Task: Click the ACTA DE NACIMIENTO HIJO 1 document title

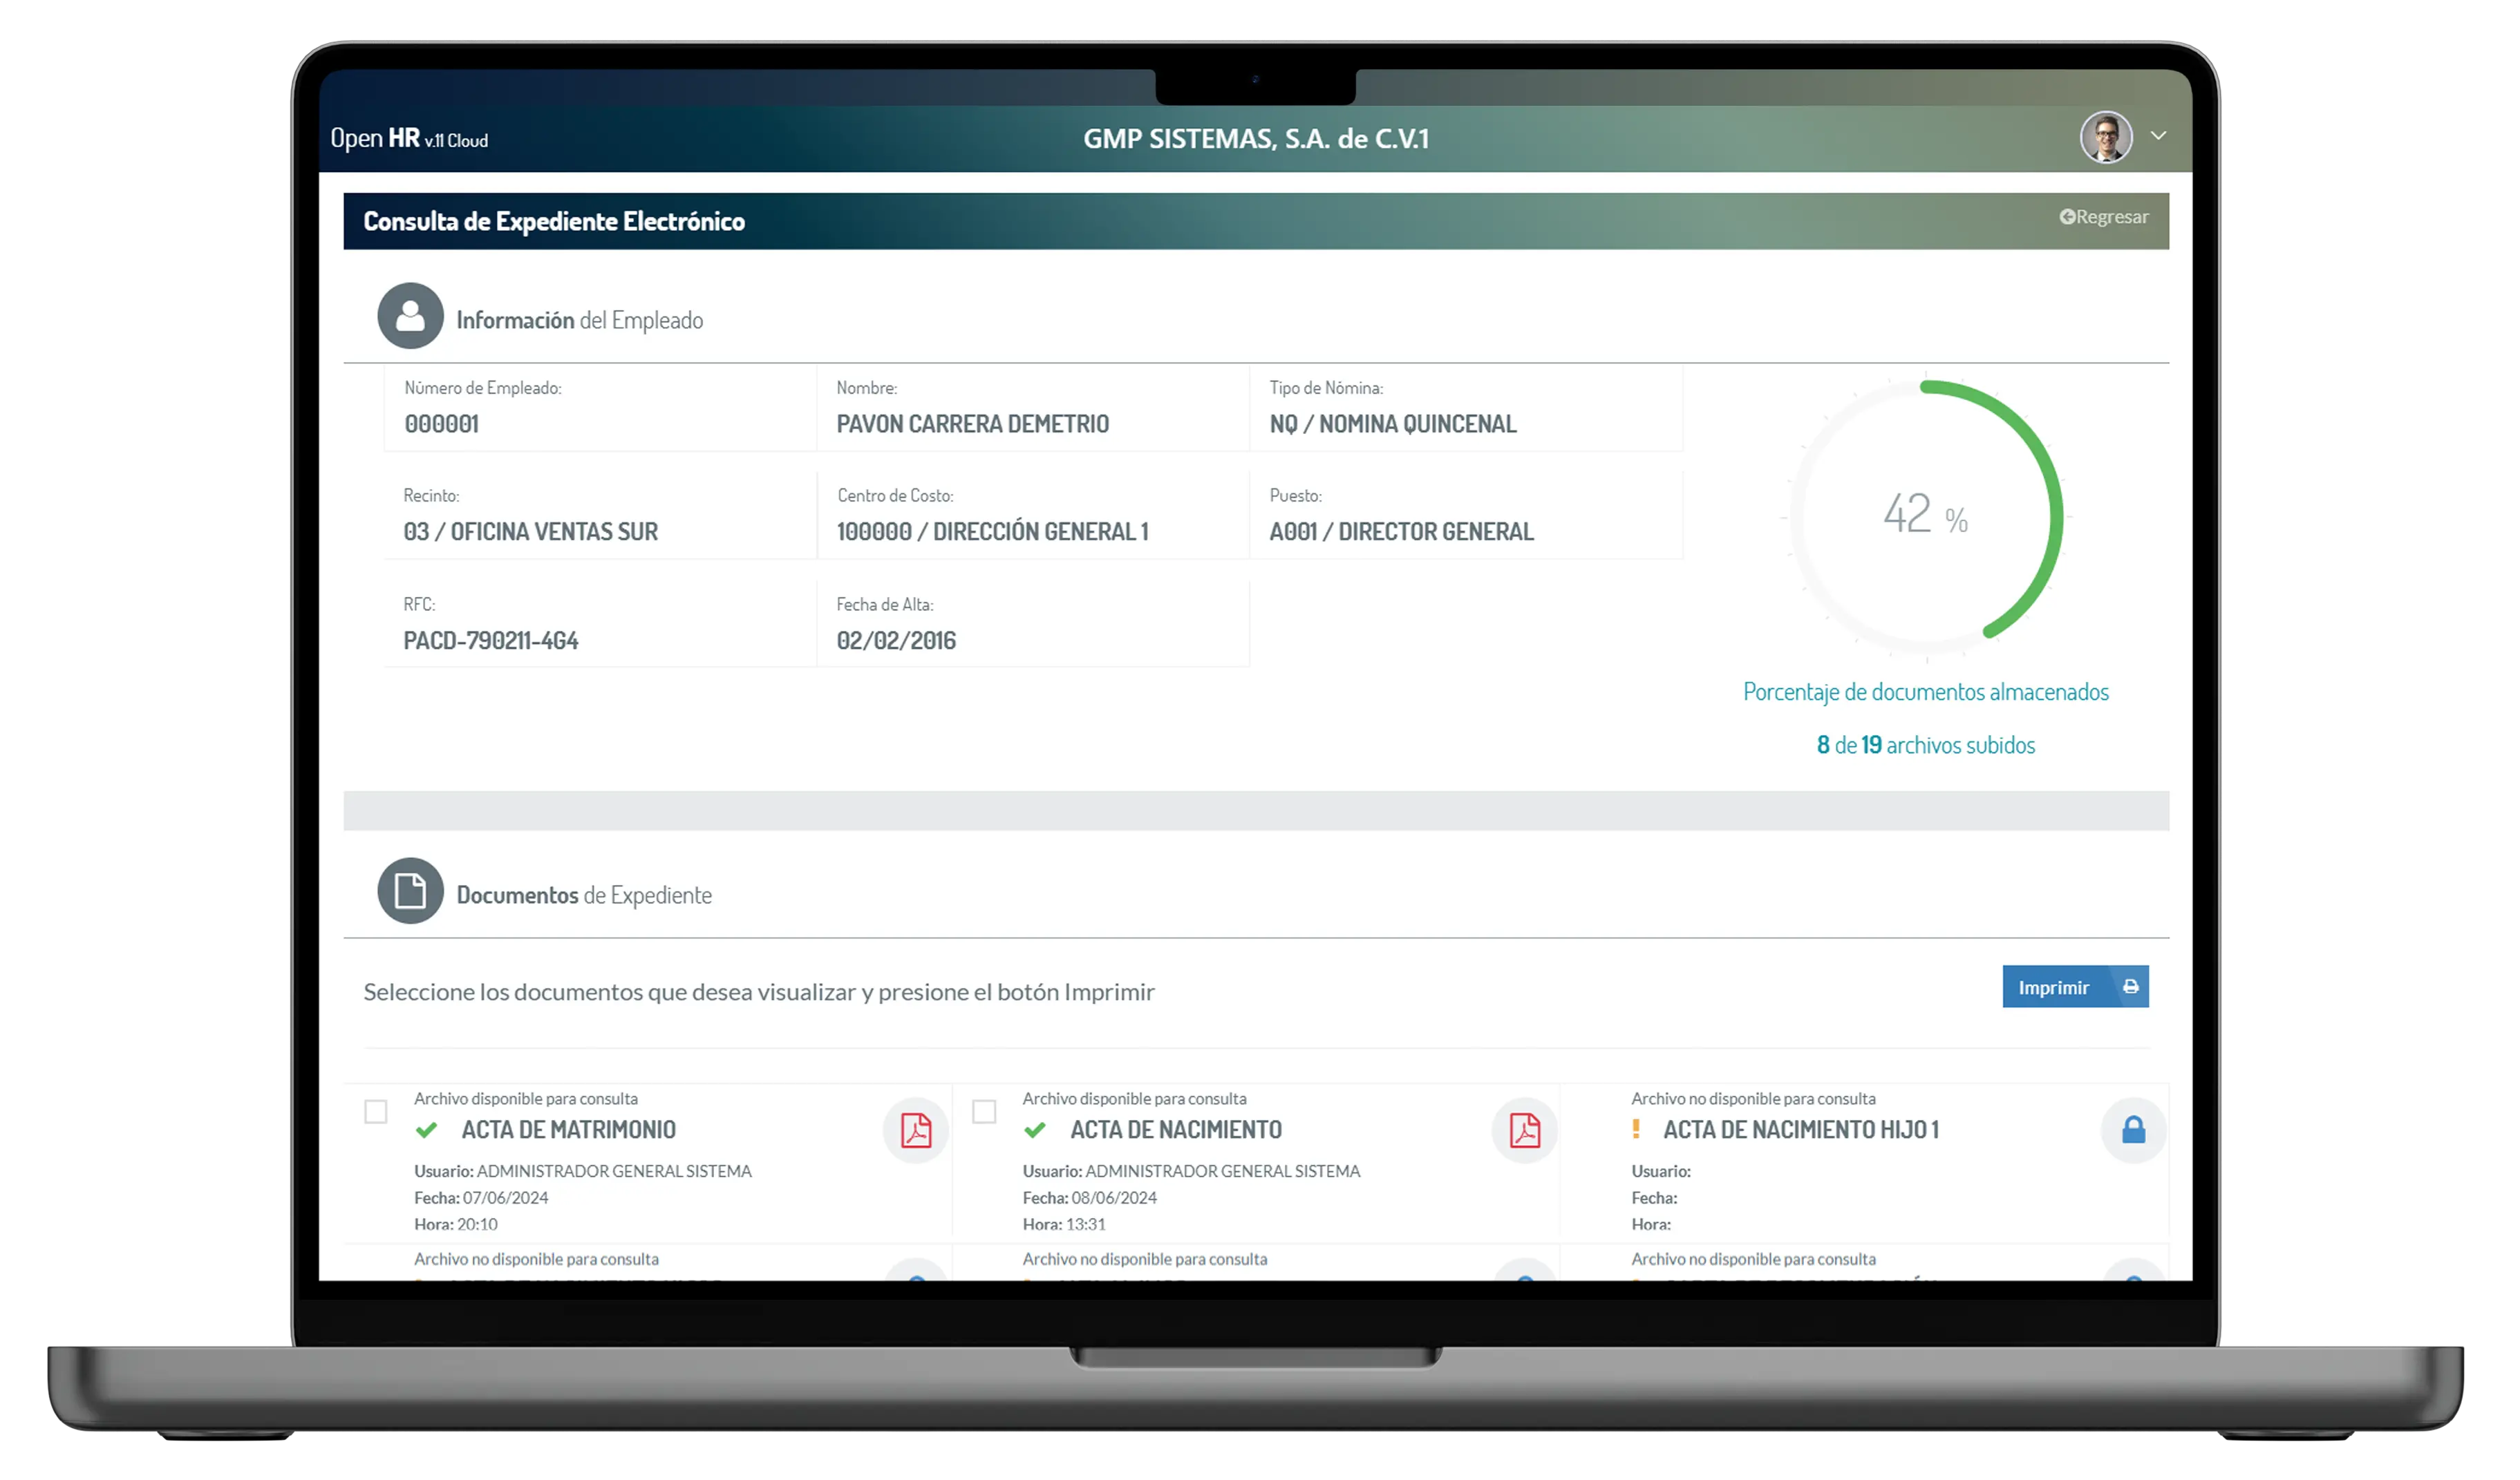Action: [x=1800, y=1130]
